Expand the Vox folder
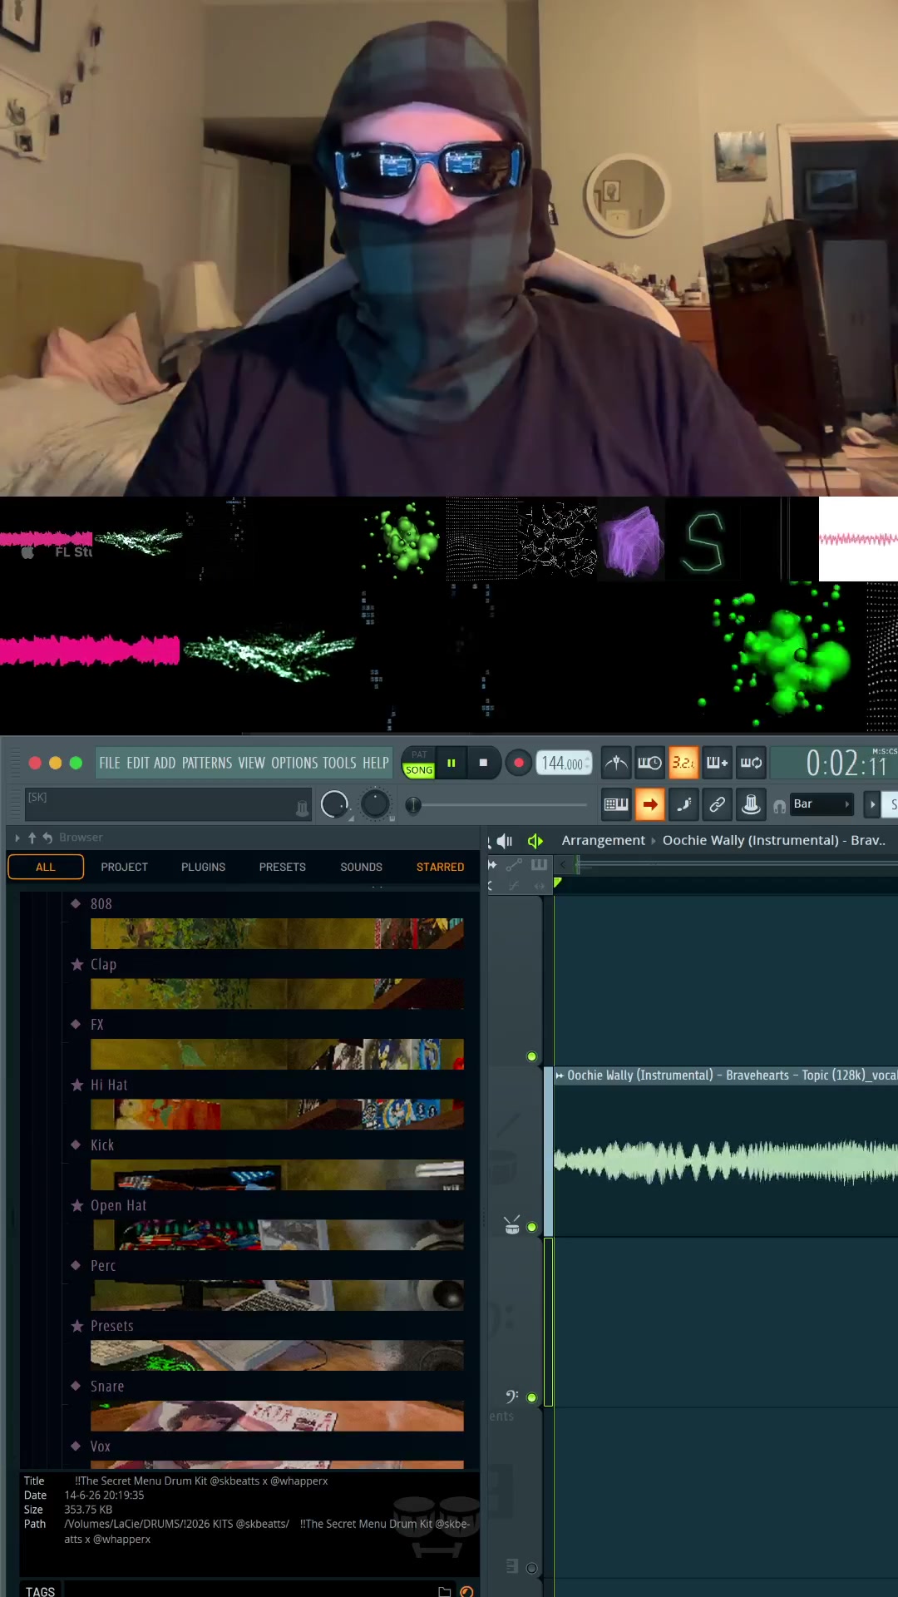 101,1446
